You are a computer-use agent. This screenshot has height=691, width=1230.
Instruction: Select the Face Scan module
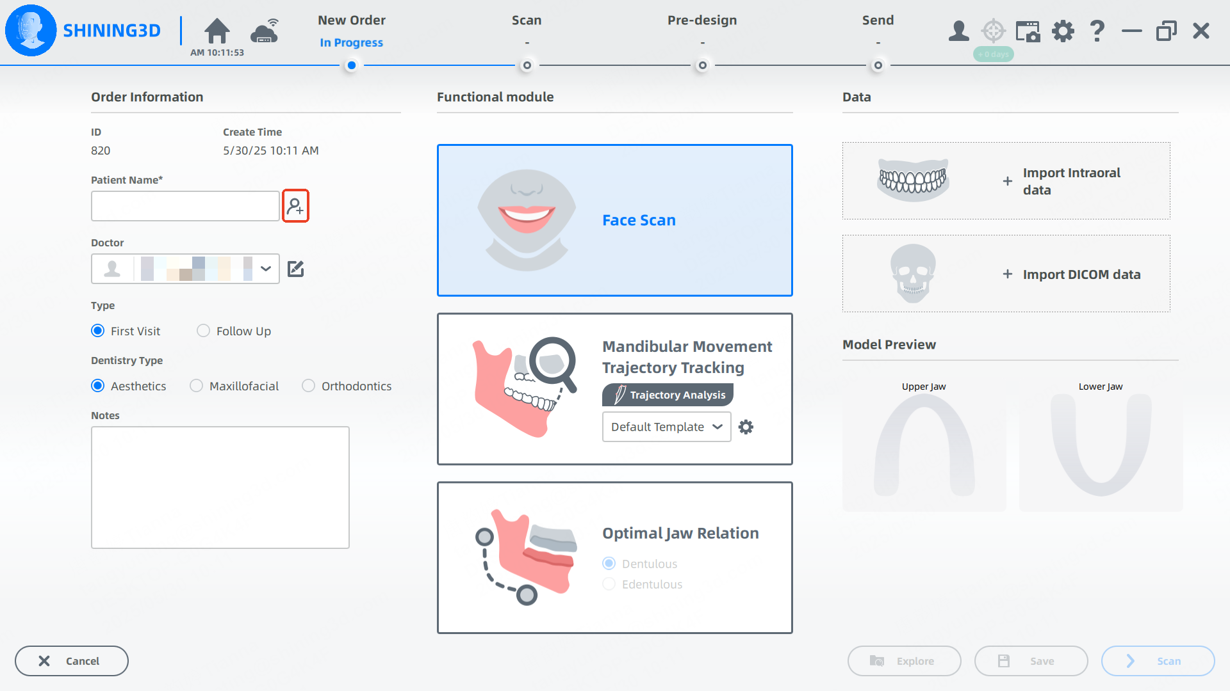coord(614,220)
